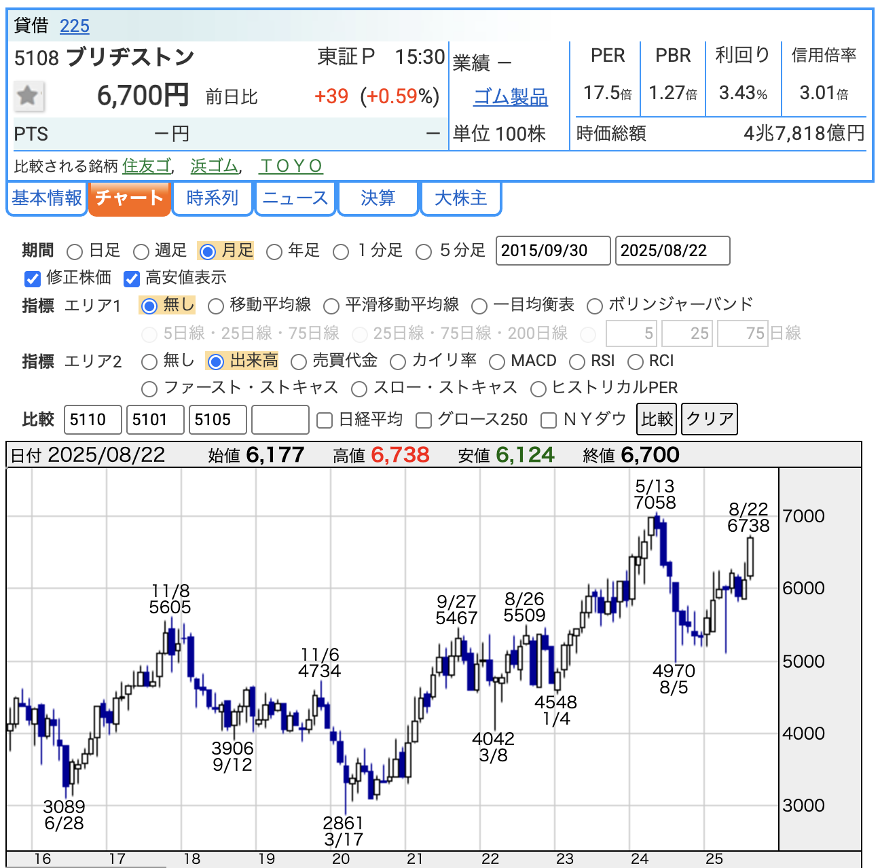Click the 7000 price axis label
880x868 pixels.
pos(804,516)
